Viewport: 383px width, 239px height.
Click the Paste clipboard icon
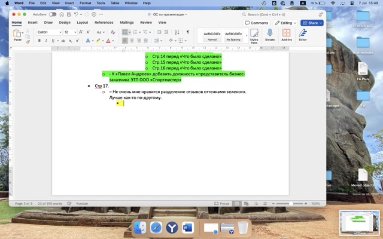17,35
